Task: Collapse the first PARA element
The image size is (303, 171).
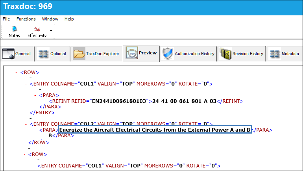Action: click(35, 95)
